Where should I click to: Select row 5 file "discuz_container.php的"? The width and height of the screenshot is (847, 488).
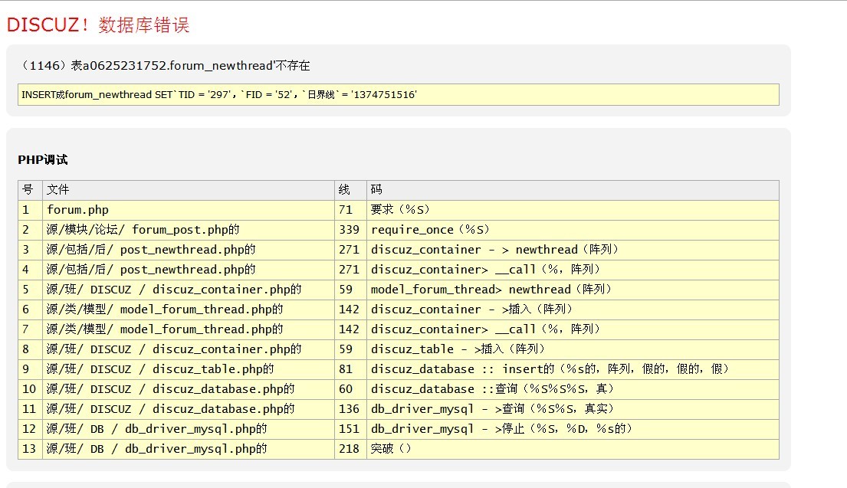(227, 290)
